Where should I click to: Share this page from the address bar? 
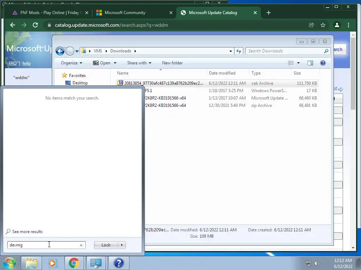pyautogui.click(x=312, y=25)
